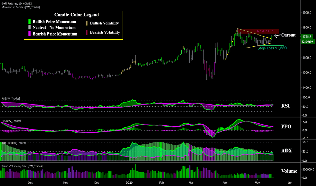Screen dimensions: 316x186
Task: Click the RSI 50.0 scale value
Action: [x=305, y=107]
